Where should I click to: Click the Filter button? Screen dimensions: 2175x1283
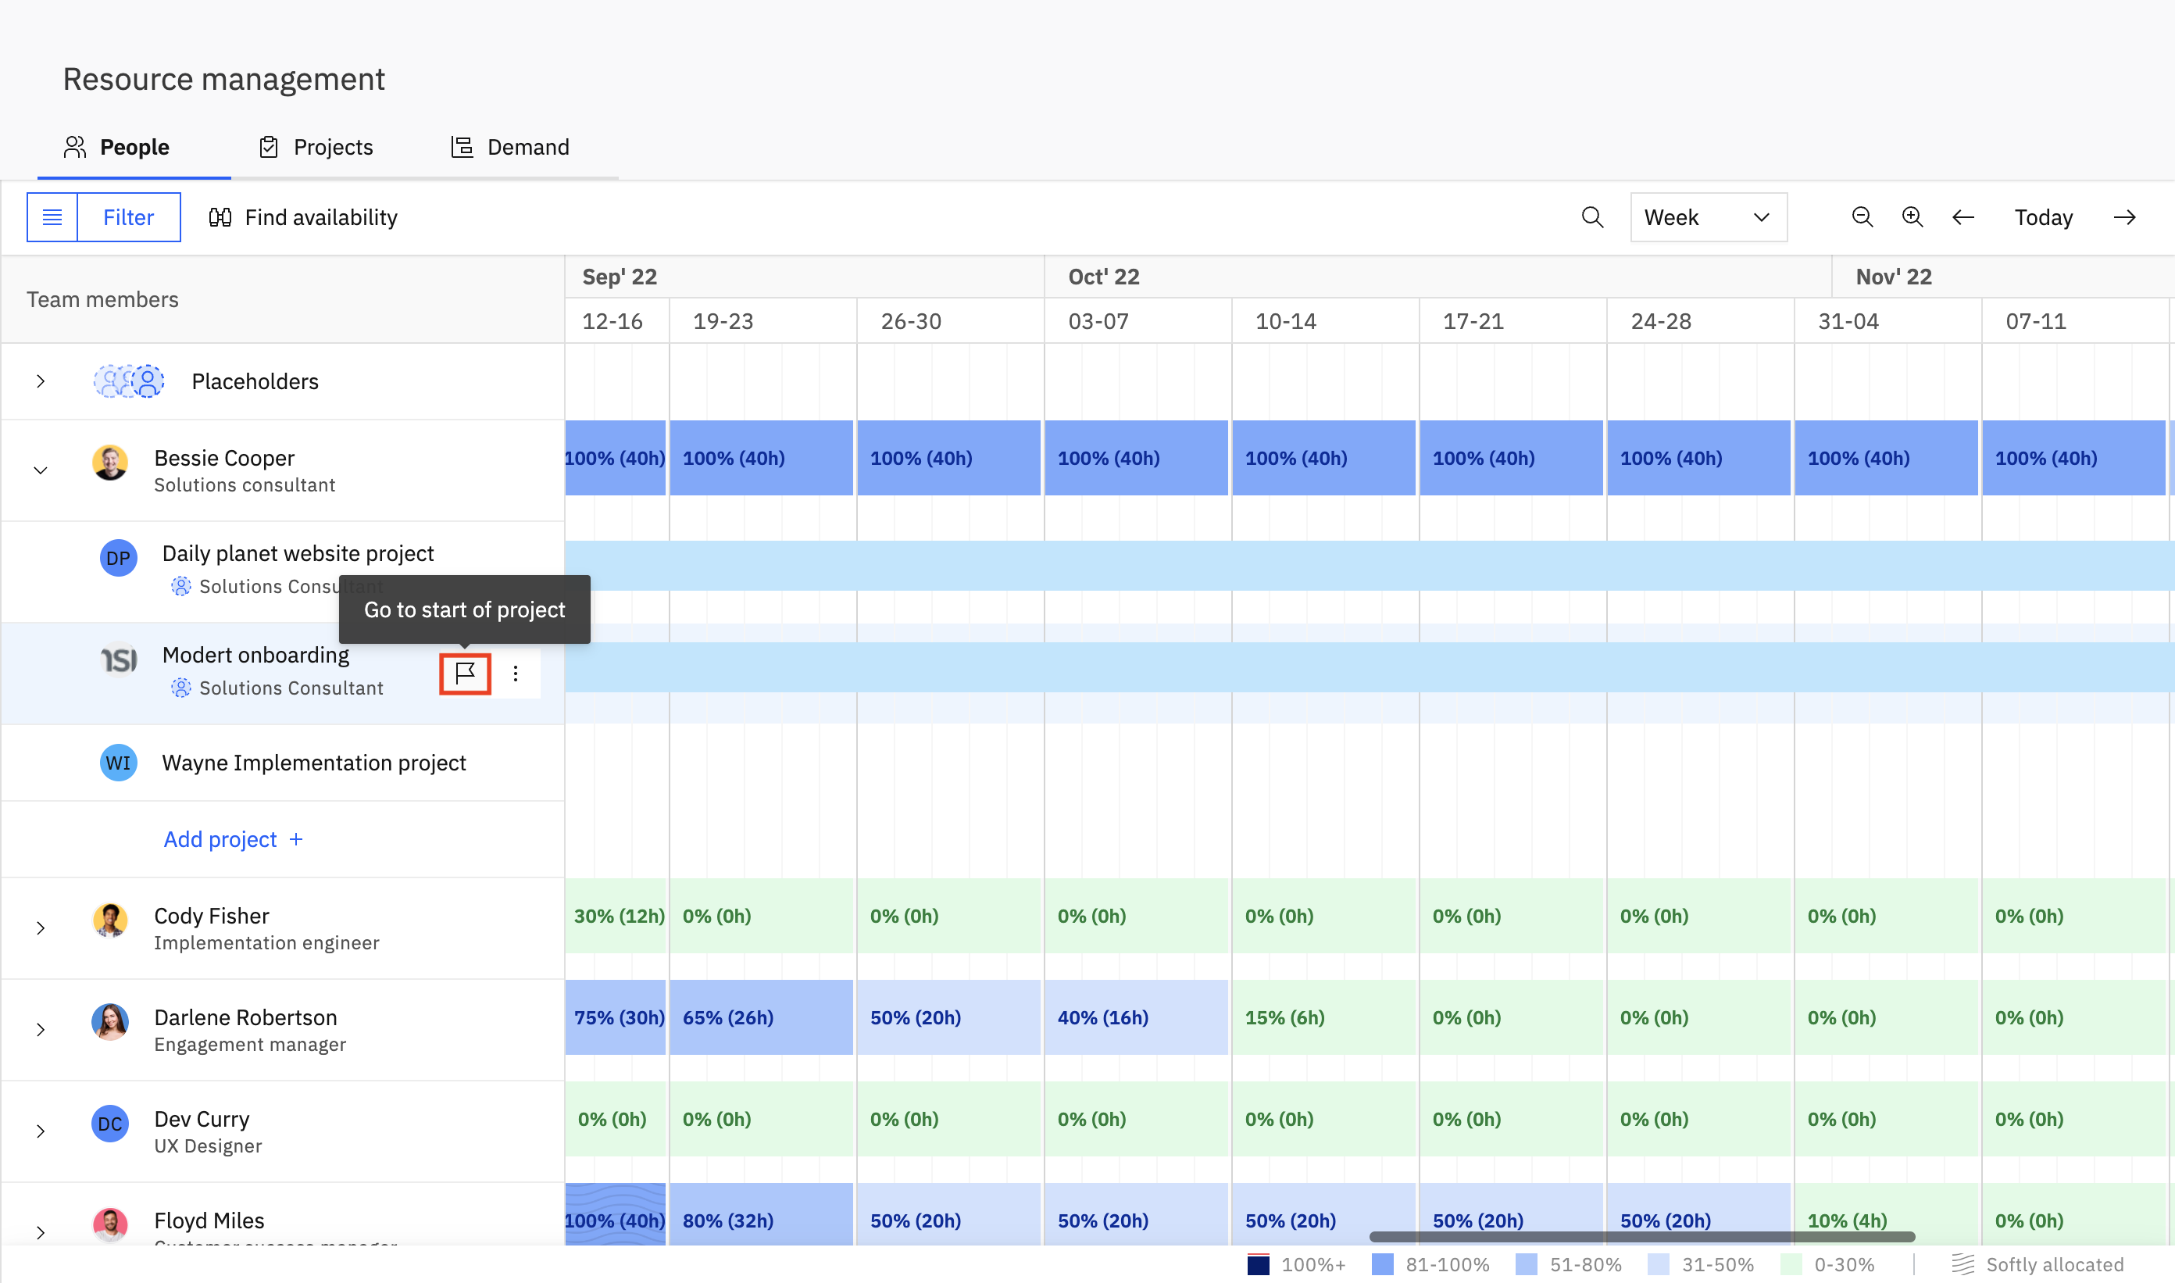128,217
